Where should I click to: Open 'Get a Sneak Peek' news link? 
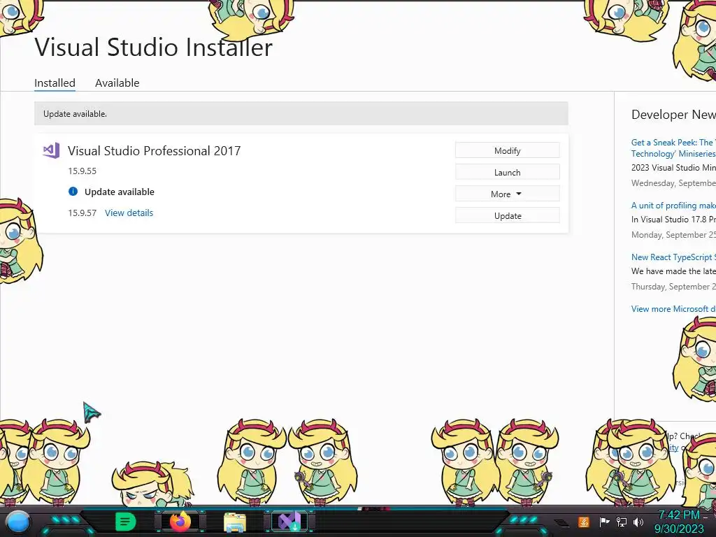click(x=673, y=148)
